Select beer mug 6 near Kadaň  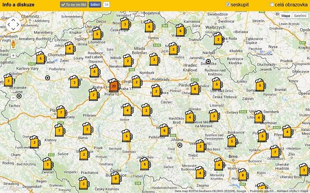point(41,58)
